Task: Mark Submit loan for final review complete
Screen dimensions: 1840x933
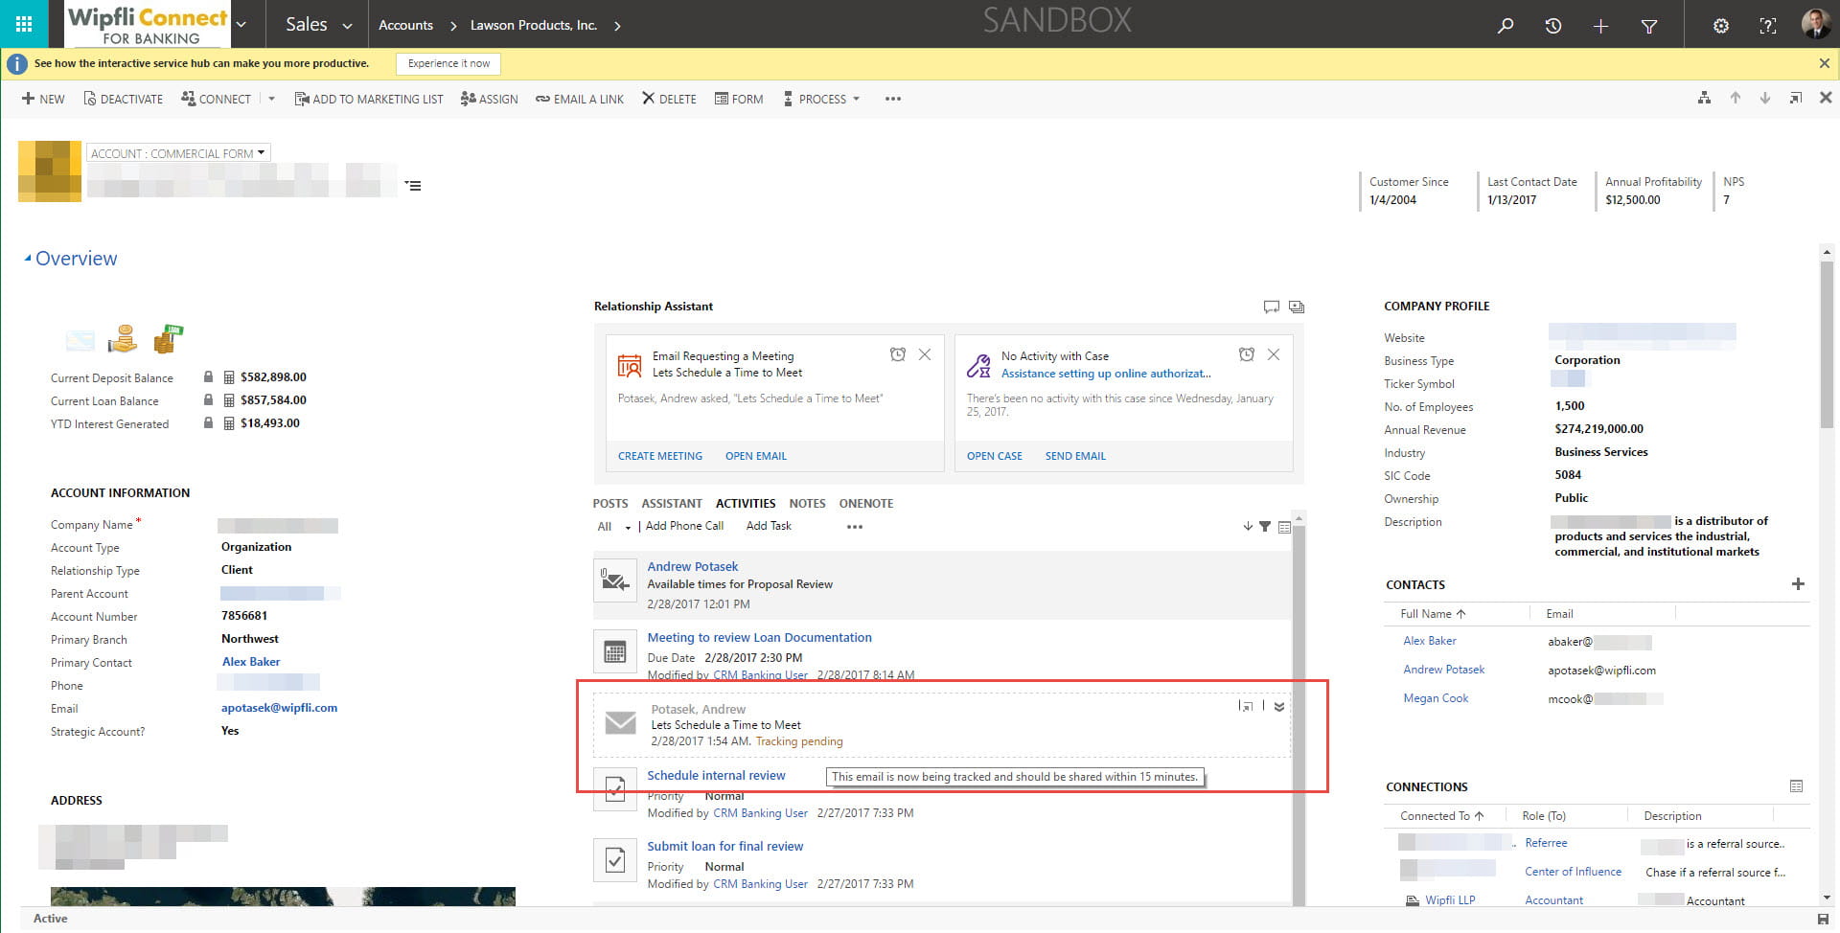Action: pyautogui.click(x=615, y=860)
